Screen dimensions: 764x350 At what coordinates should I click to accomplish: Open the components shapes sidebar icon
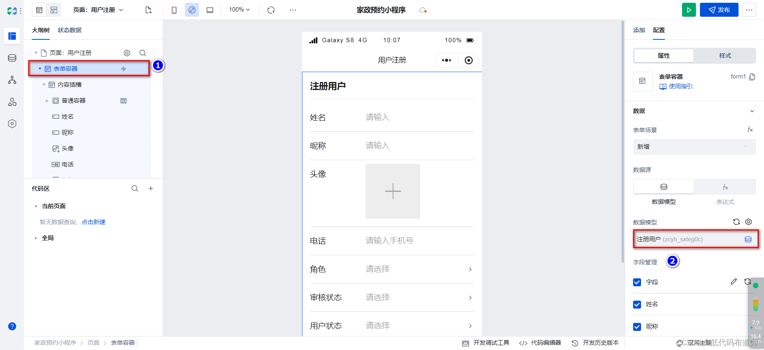[x=12, y=102]
